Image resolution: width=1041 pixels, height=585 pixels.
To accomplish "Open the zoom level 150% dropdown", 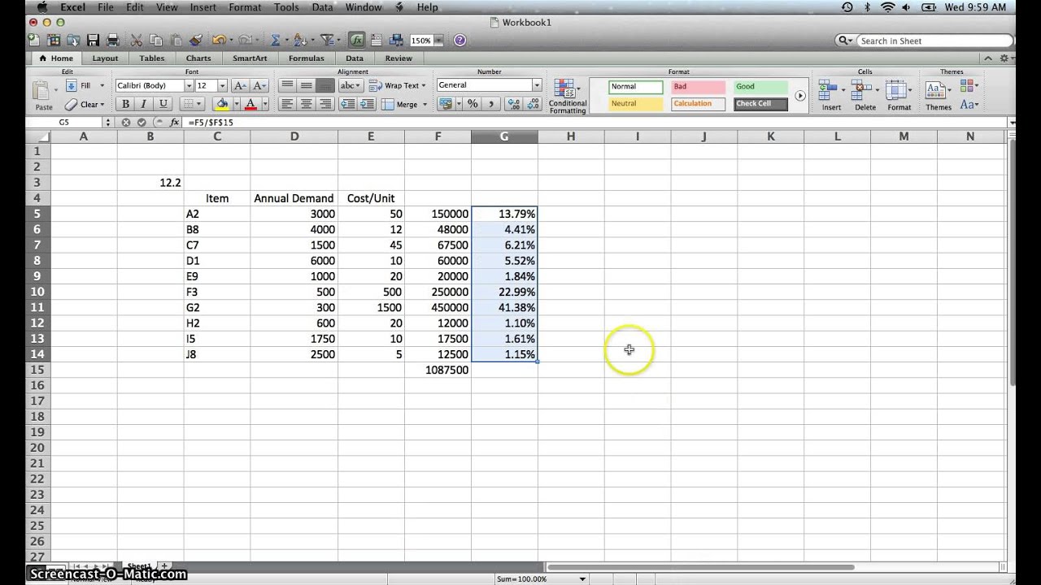I will (x=439, y=40).
